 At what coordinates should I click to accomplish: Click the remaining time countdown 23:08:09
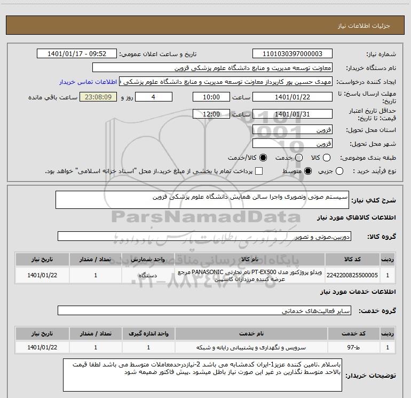click(x=98, y=97)
